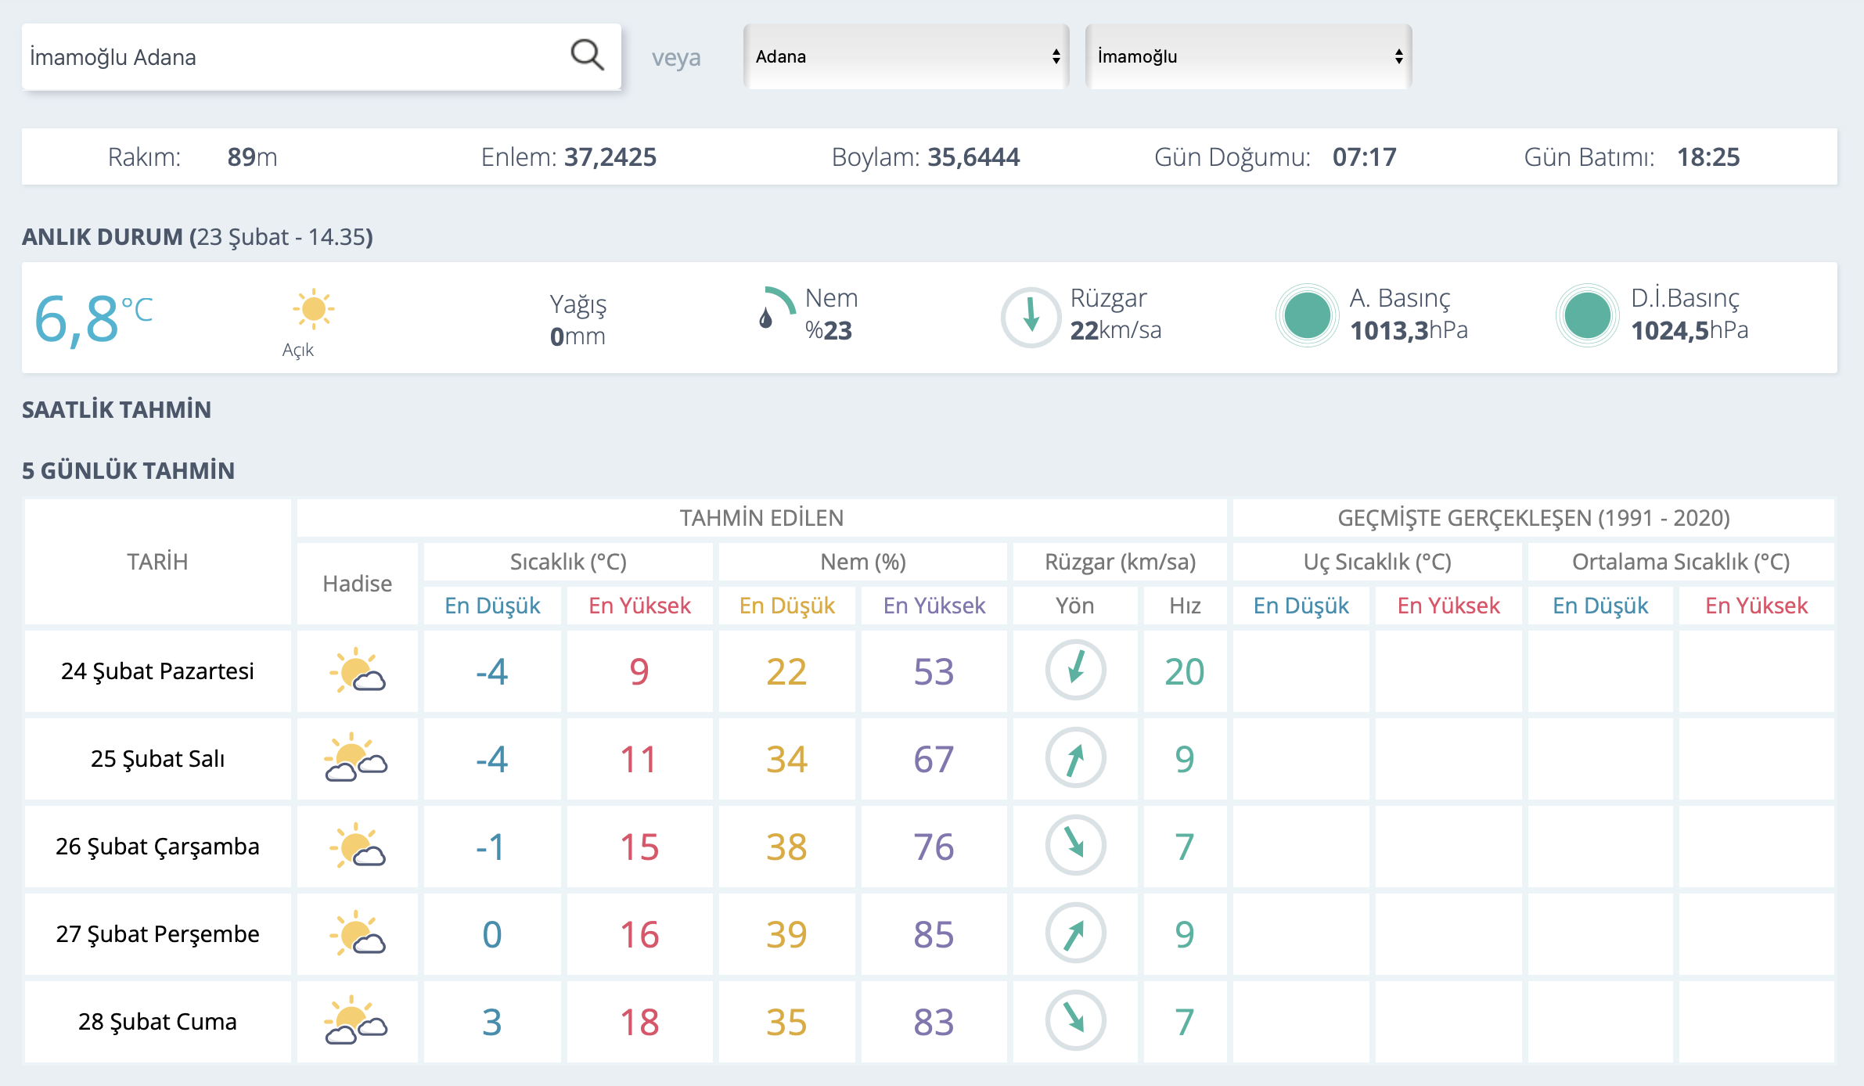Click the 27 Şubat wind direction compass
1864x1086 pixels.
tap(1075, 933)
